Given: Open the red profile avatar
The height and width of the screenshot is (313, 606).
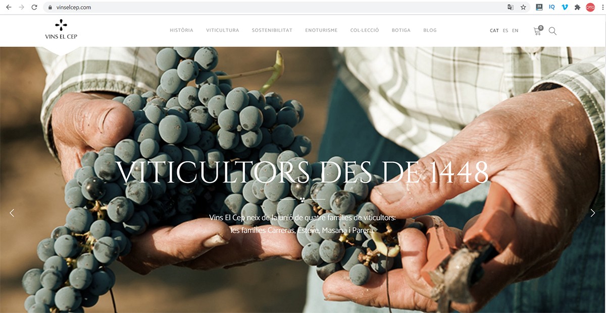Looking at the screenshot, I should 590,7.
